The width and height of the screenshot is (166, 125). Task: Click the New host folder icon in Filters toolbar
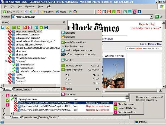click(x=8, y=28)
